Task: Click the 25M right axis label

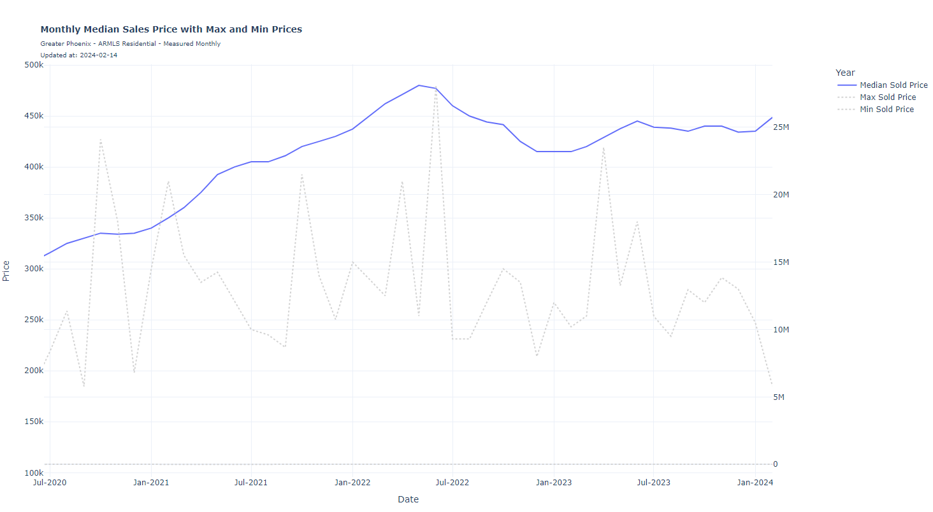Action: coord(781,127)
